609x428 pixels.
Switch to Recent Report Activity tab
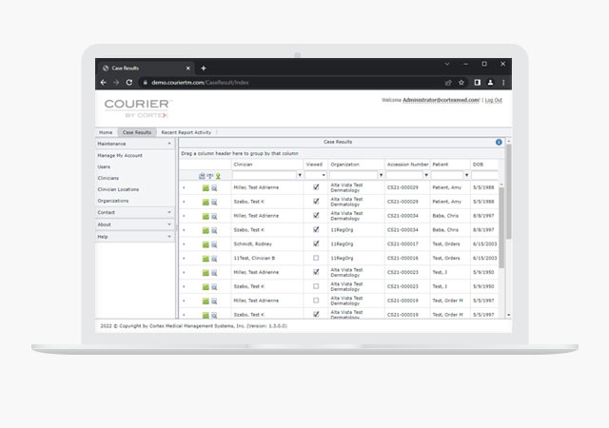187,132
